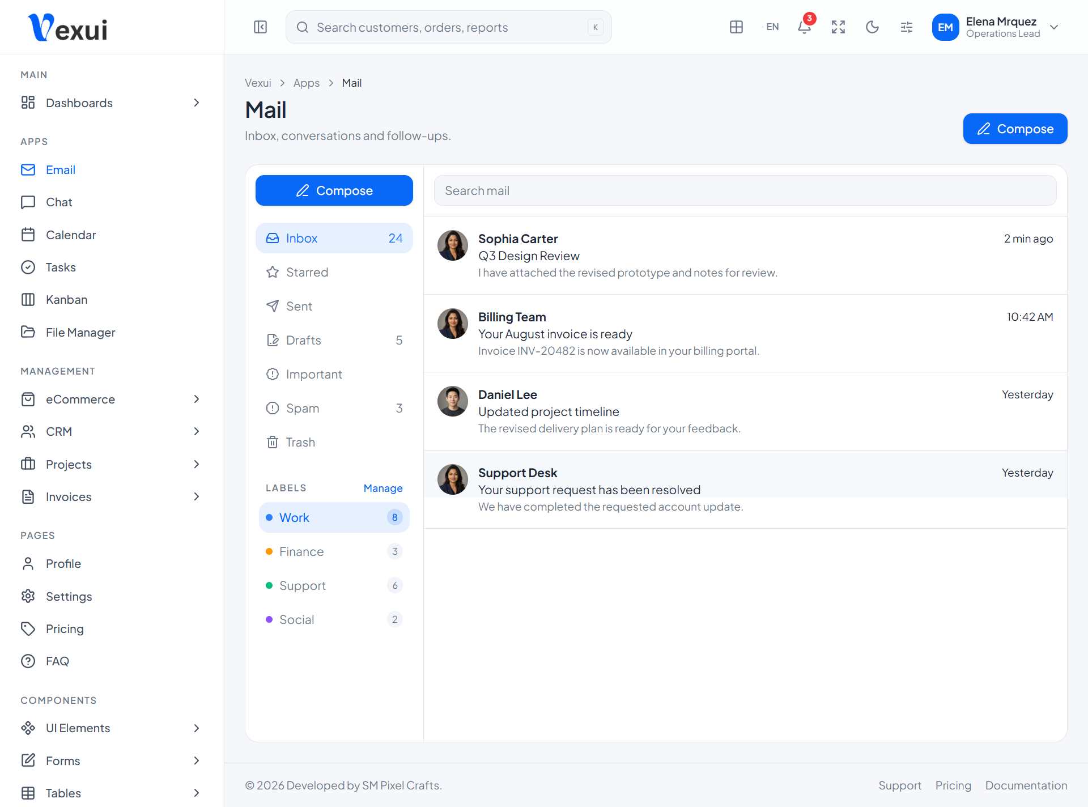Collapse the sidebar with the panel toggle icon
This screenshot has width=1088, height=807.
point(261,27)
